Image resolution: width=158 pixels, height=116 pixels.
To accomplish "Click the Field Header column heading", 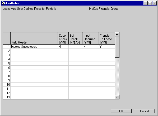I will click(34, 38).
